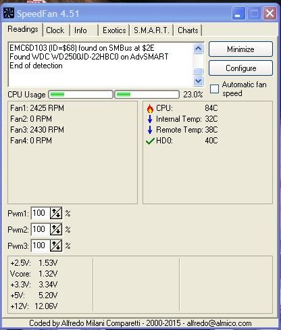281x330 pixels.
Task: Click the Minimize button in SpeedFan panel
Action: pos(240,49)
